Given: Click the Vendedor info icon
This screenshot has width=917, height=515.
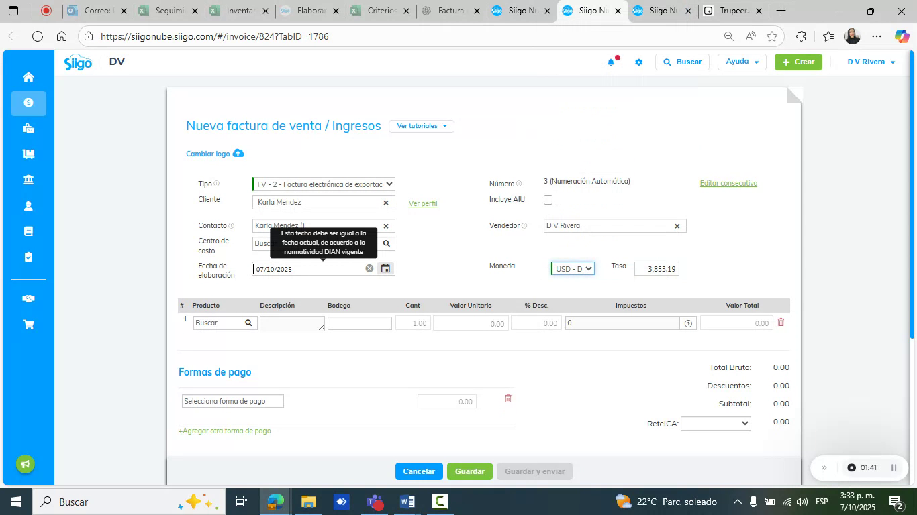Looking at the screenshot, I should pos(524,226).
